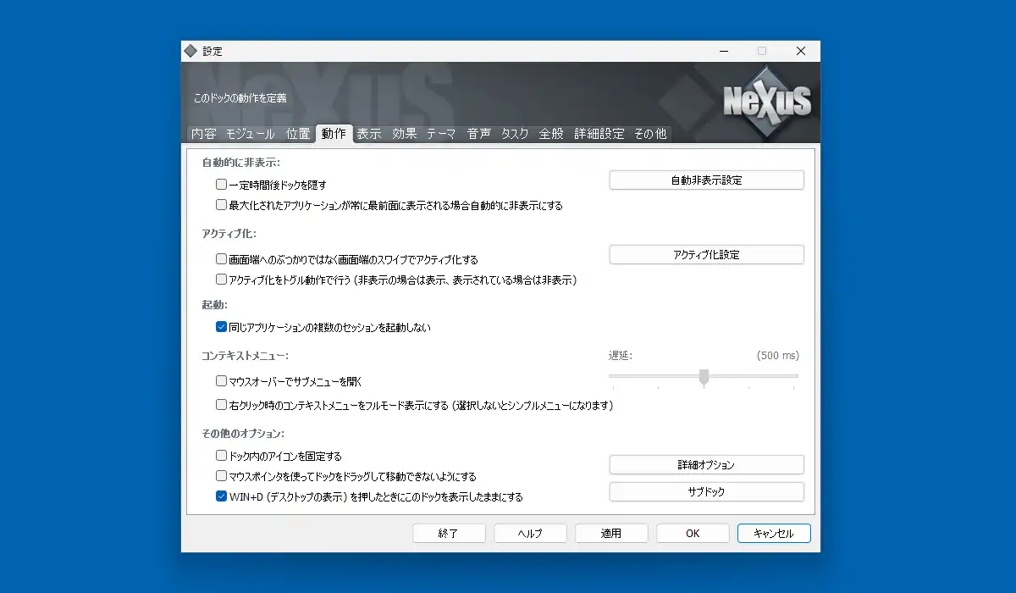This screenshot has height=593, width=1016.
Task: Open 自動非表示設定 button
Action: pyautogui.click(x=706, y=180)
